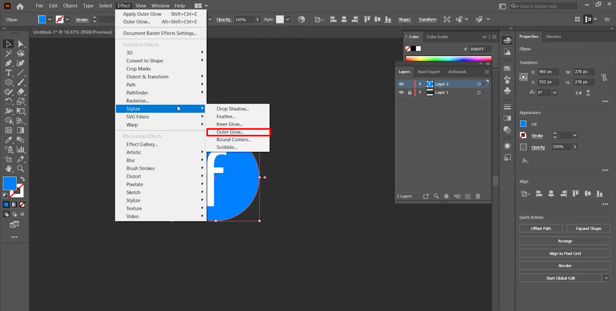Open the Style dropdown in the control bar

287,19
